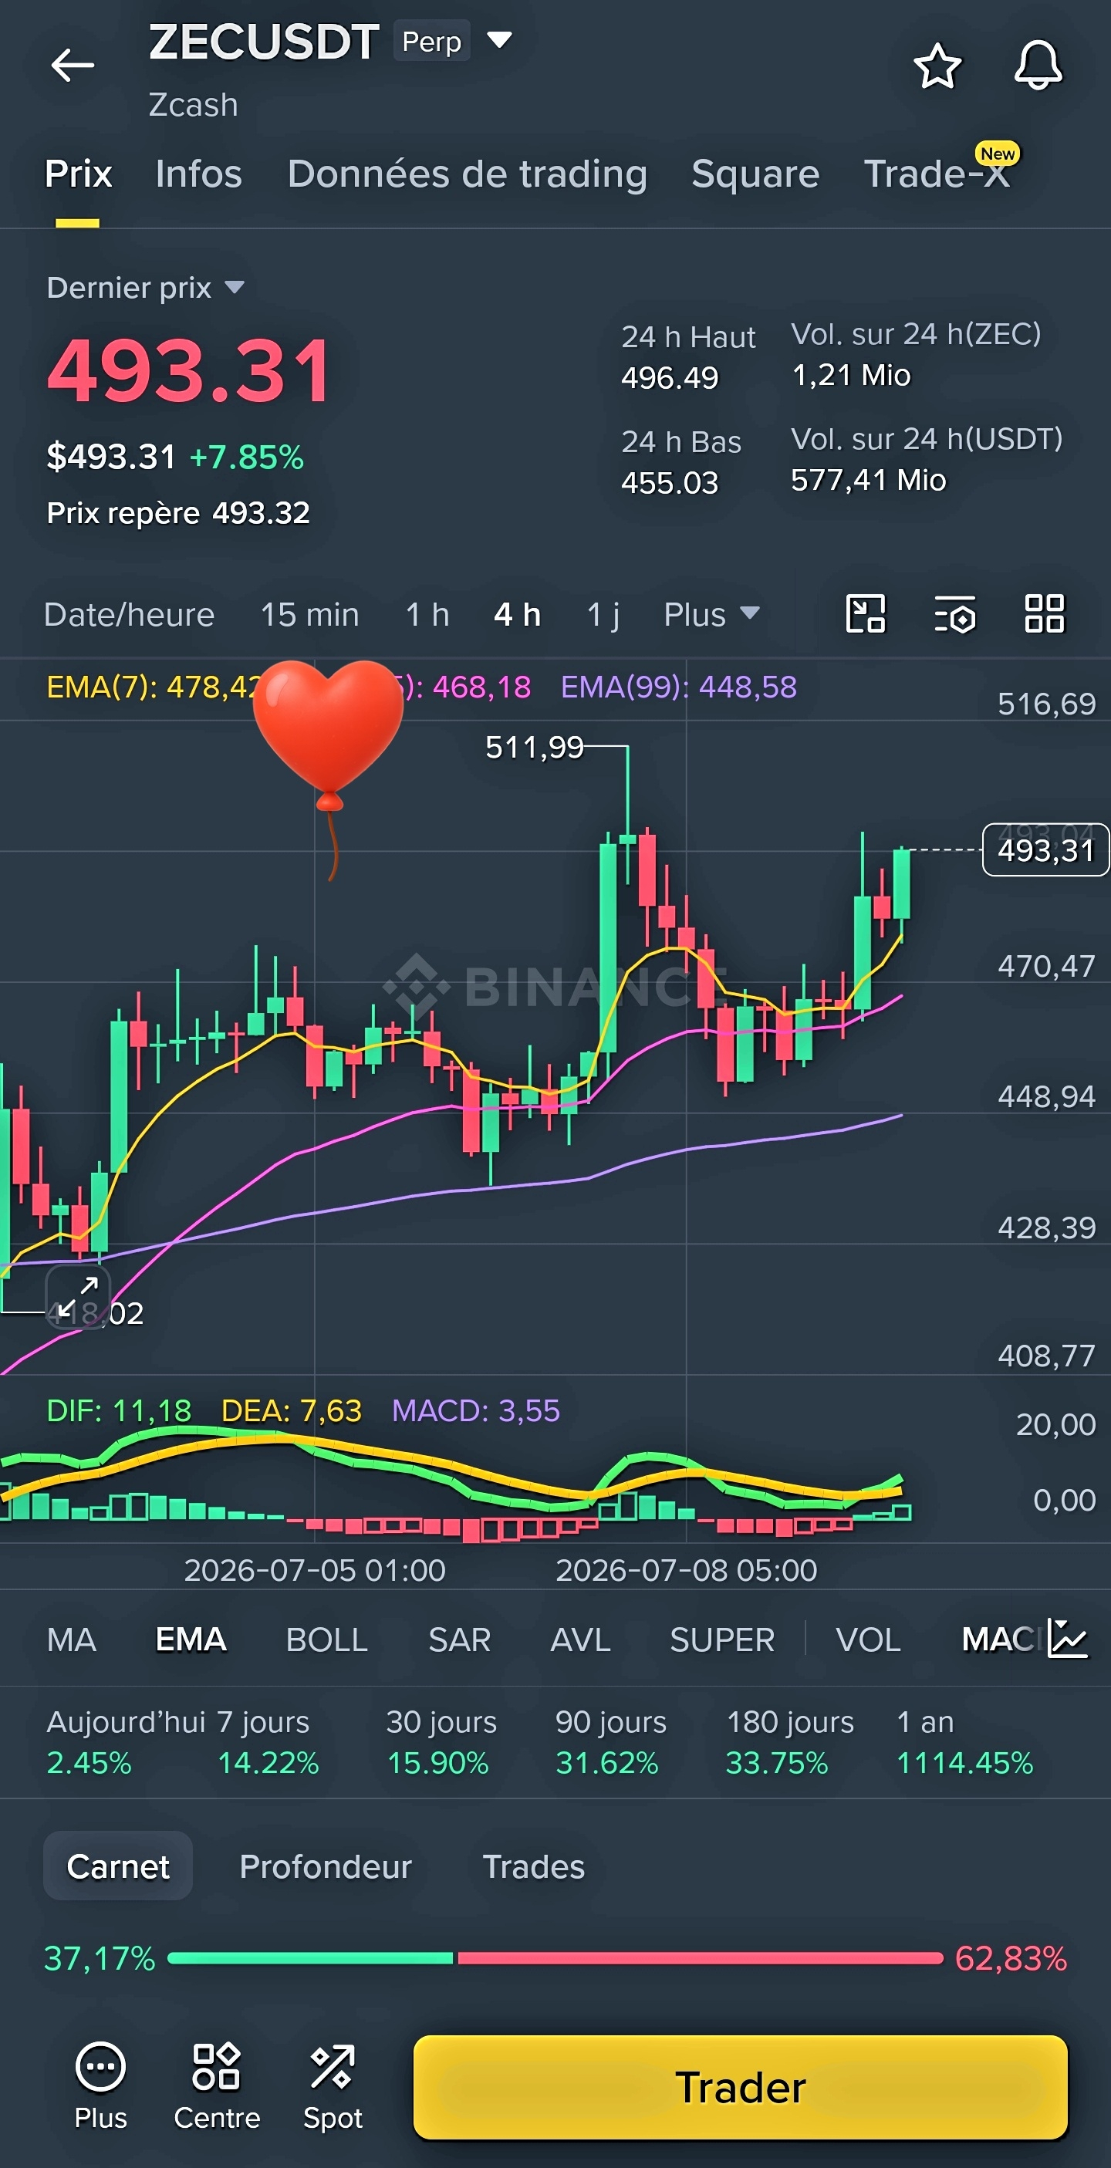Tap the 'EMA(99): 448,58' readout
Screen dimensions: 1111x2168
678,687
